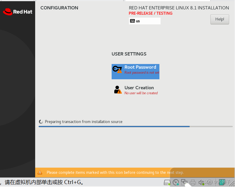Viewport: 235px width, 187px height.
Task: Click the 'USER SETTINGS' heading
Action: (129, 54)
